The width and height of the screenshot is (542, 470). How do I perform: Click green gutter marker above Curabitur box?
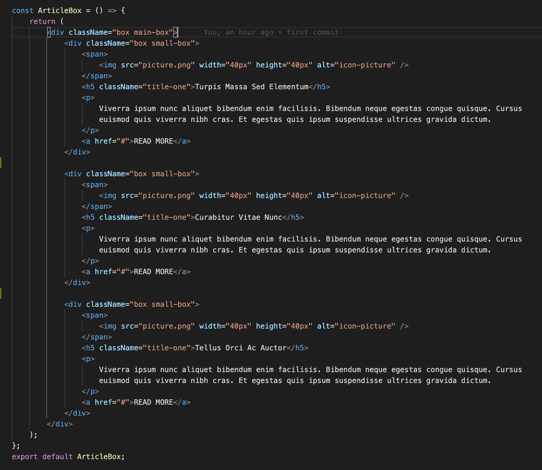[x=1, y=163]
